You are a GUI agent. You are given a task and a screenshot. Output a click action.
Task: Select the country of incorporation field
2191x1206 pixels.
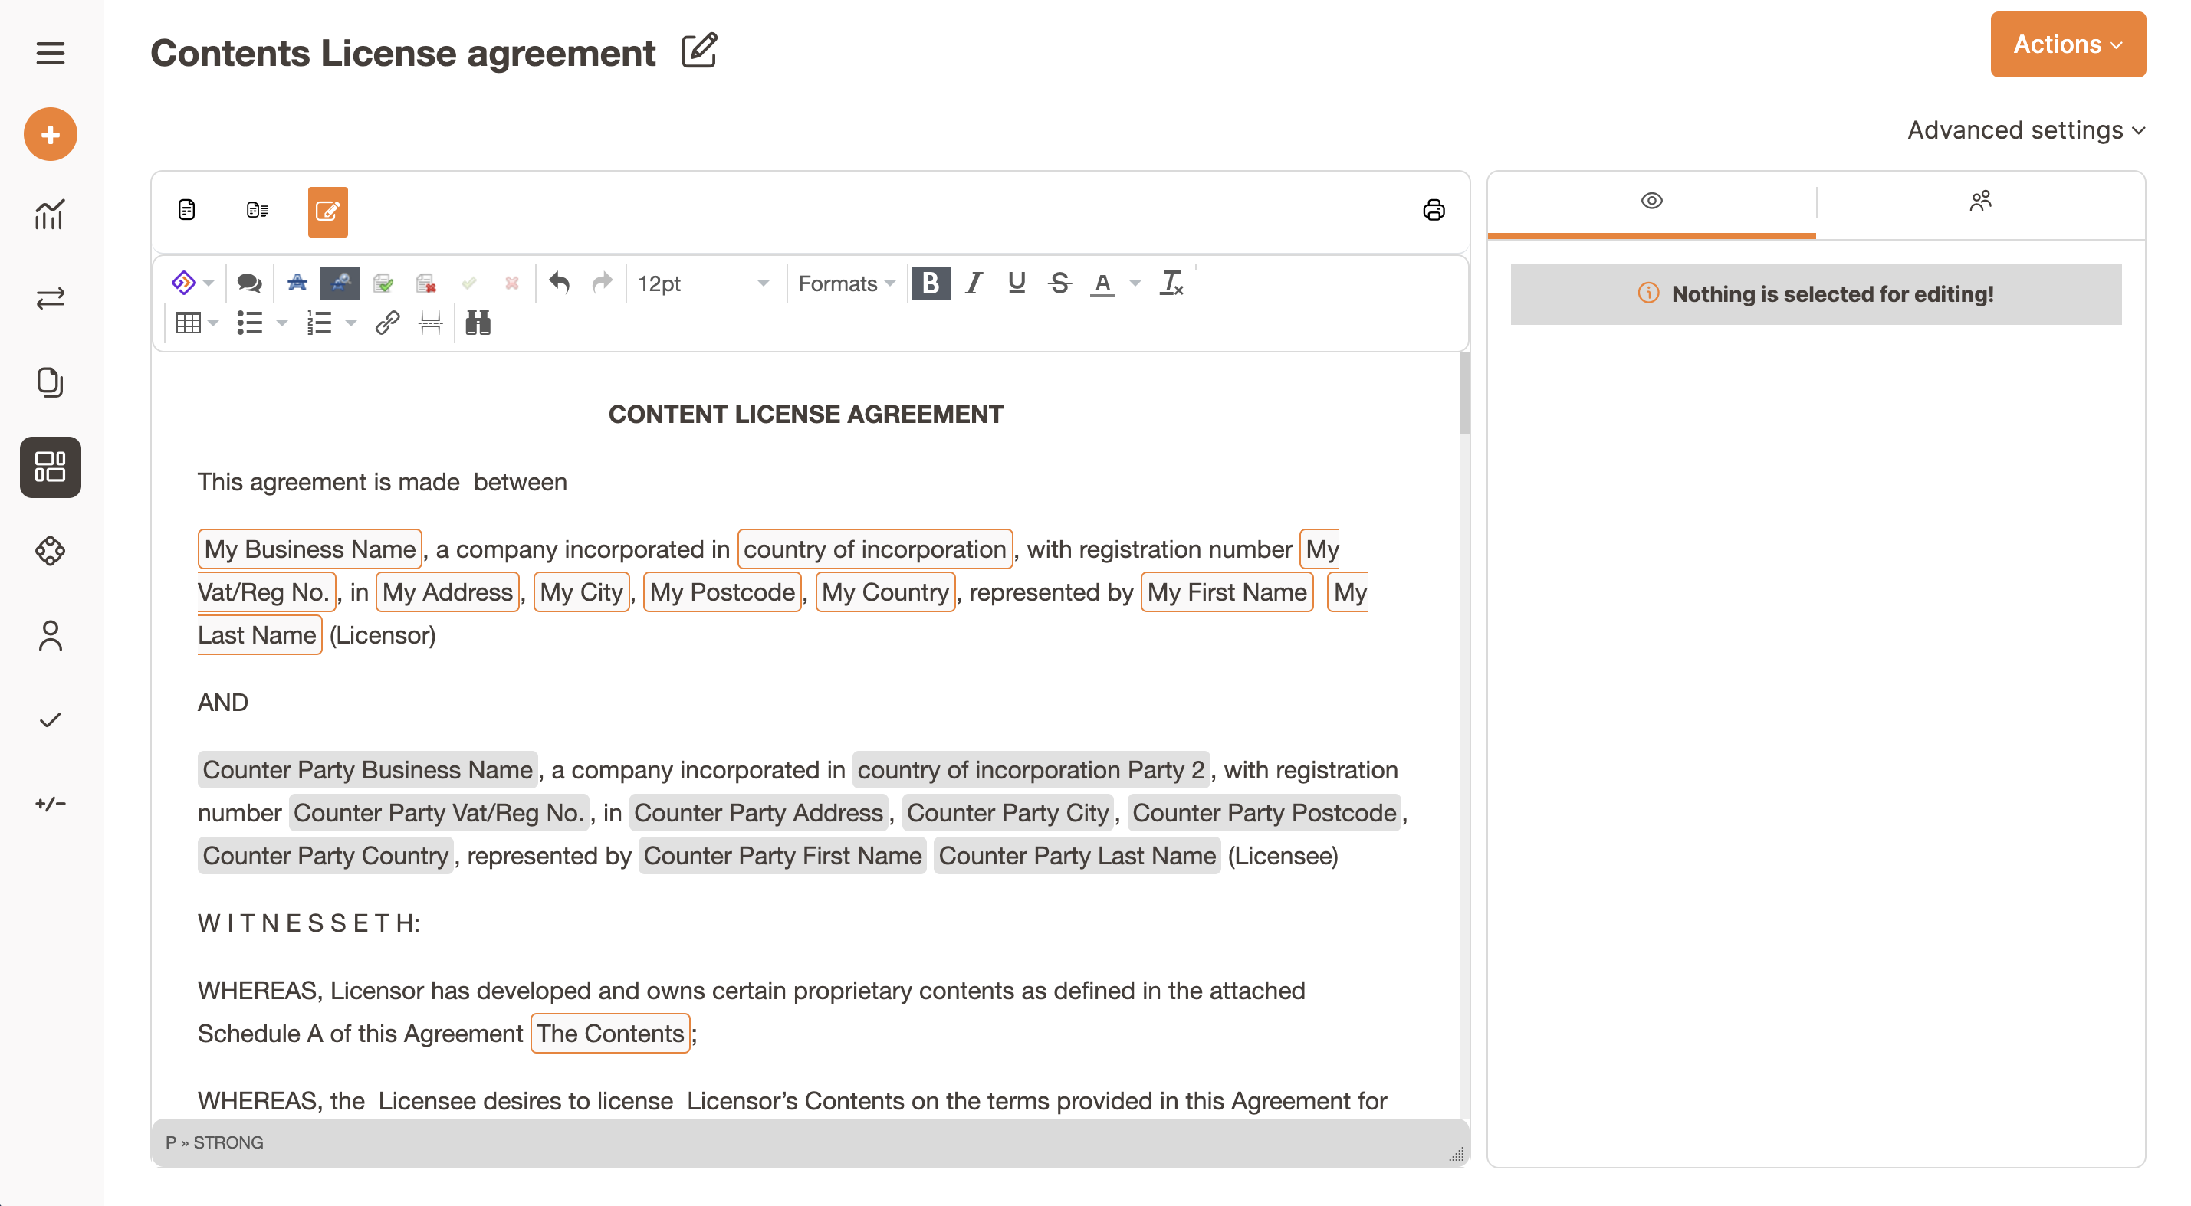pyautogui.click(x=875, y=549)
